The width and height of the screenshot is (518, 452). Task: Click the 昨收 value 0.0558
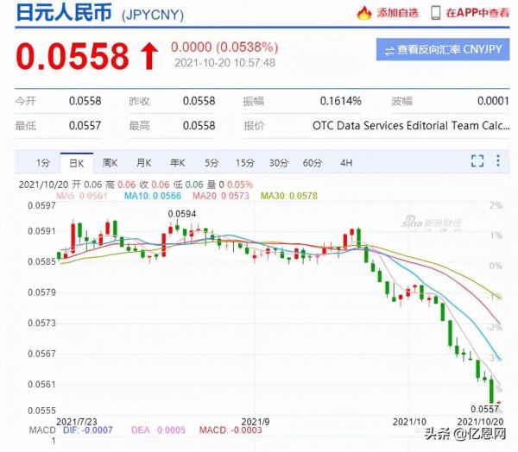tap(199, 101)
